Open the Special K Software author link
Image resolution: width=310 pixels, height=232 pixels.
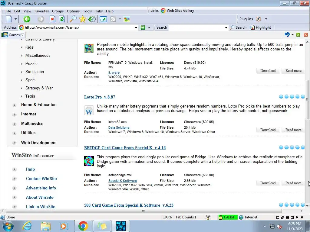click(123, 181)
